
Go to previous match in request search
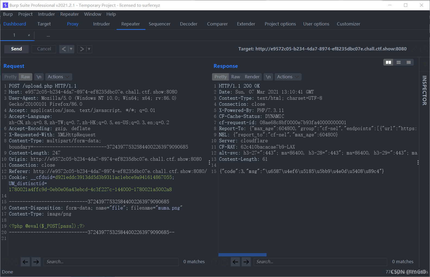tap(25, 262)
